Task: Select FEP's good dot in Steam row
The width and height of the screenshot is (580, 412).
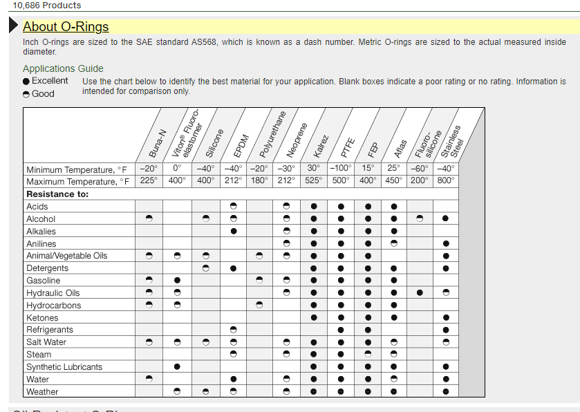Action: tap(368, 355)
